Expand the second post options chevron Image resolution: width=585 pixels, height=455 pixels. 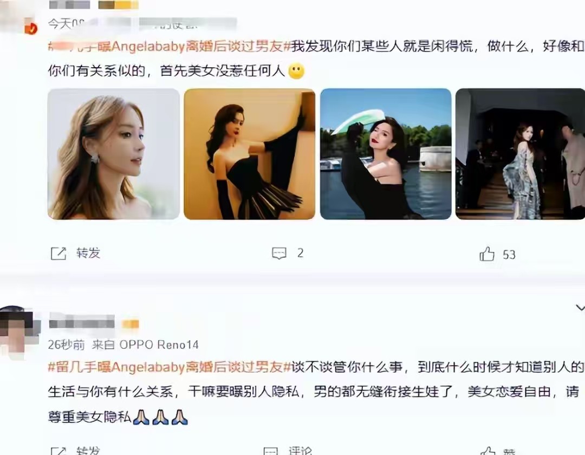580,308
